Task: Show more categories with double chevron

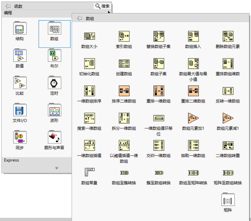Action: (57, 168)
